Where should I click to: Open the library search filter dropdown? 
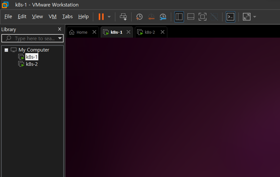click(x=60, y=38)
